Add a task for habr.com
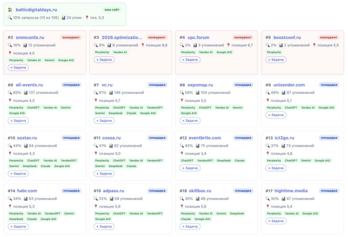Screen dimensions: 348x237 coord(18,226)
